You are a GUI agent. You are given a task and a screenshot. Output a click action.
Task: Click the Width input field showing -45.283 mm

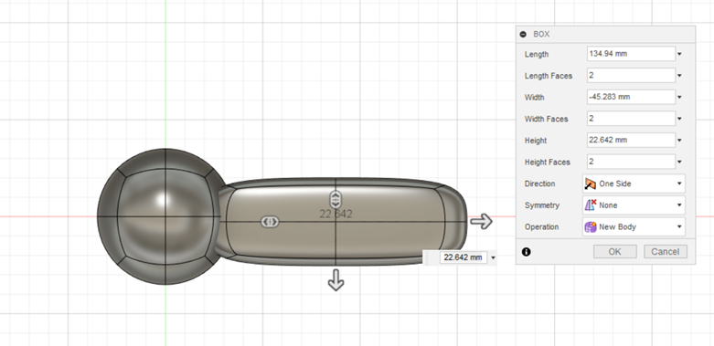(631, 97)
